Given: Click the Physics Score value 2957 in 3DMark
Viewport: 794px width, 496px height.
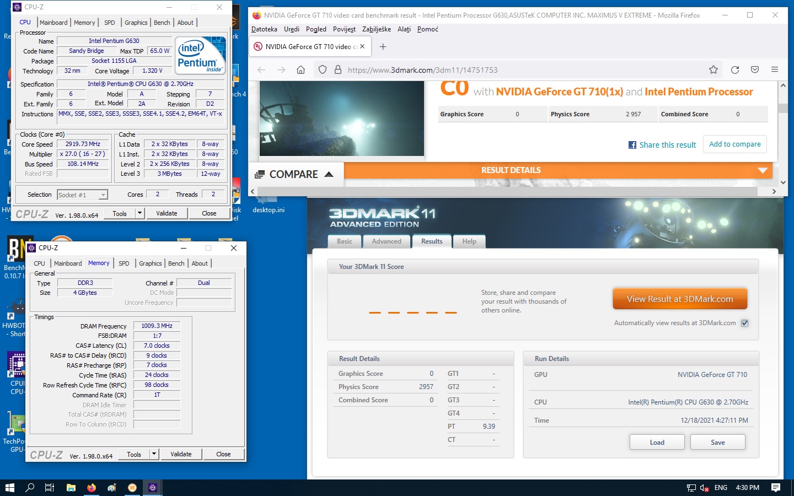Looking at the screenshot, I should [426, 387].
